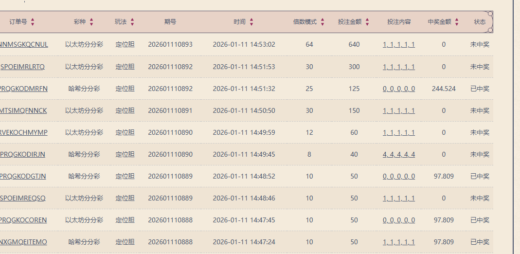Click the 投注内容 column header
Image resolution: width=520 pixels, height=254 pixels.
[x=399, y=22]
